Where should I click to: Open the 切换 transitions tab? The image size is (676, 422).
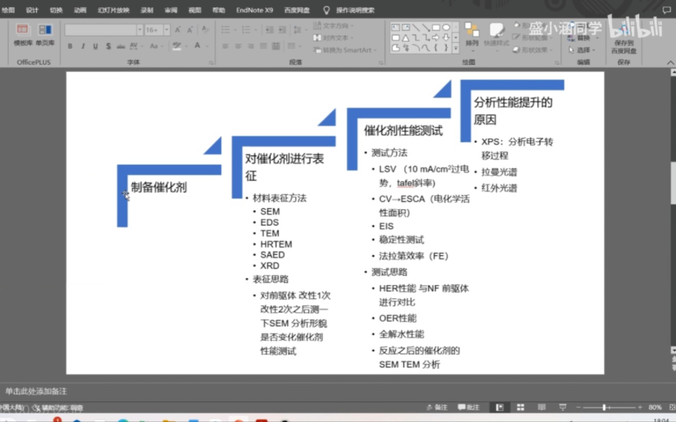point(56,10)
